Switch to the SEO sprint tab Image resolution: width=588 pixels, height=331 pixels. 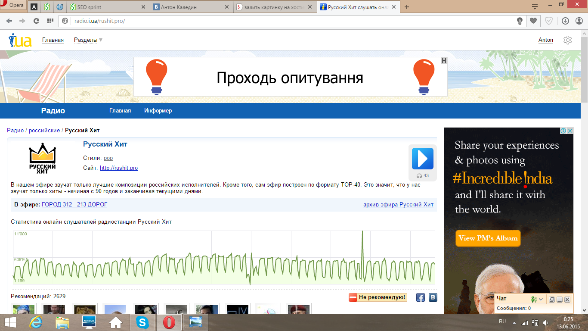(x=107, y=7)
